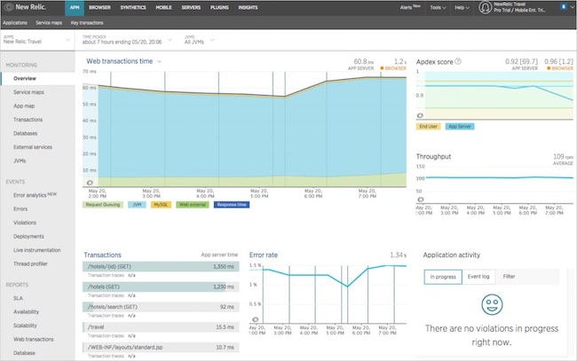Open App map in the sidebar
577x361 pixels.
coord(24,106)
